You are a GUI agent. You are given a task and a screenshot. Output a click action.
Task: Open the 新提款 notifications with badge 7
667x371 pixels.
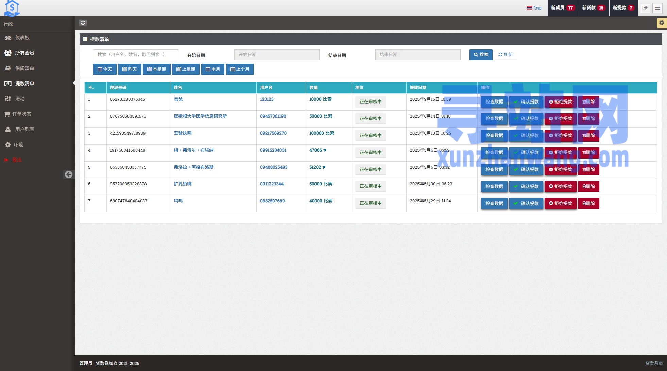pos(623,8)
